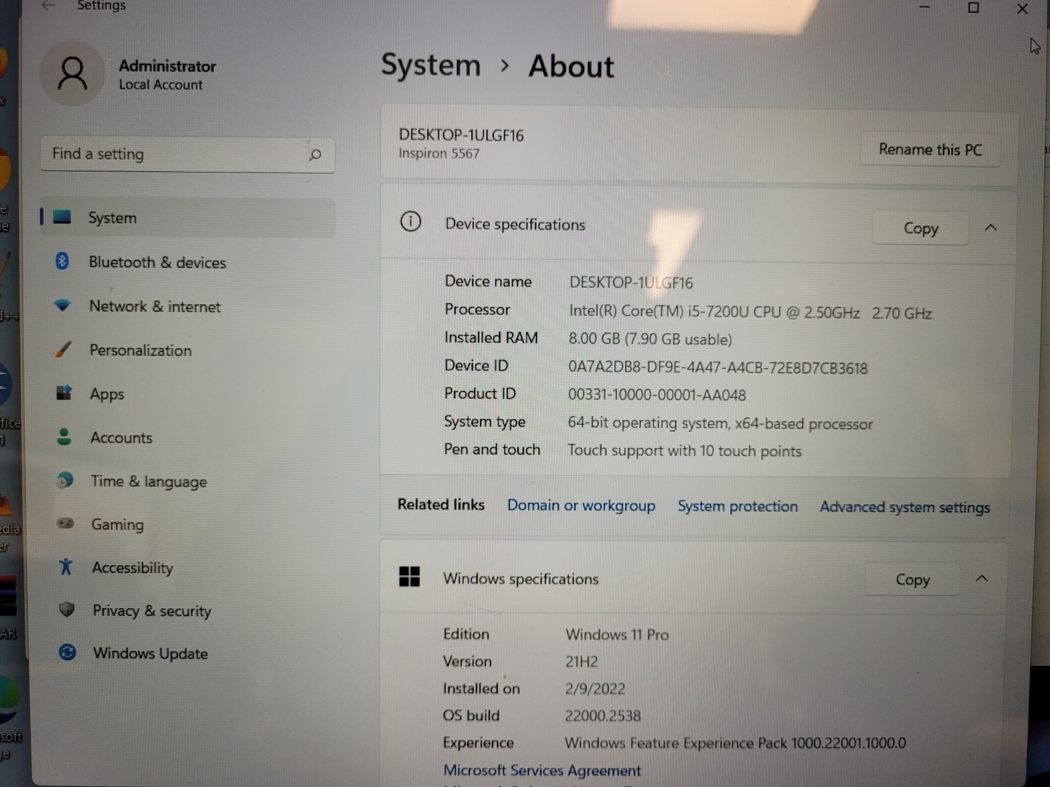
Task: Click the Find a setting search box
Action: [x=188, y=155]
